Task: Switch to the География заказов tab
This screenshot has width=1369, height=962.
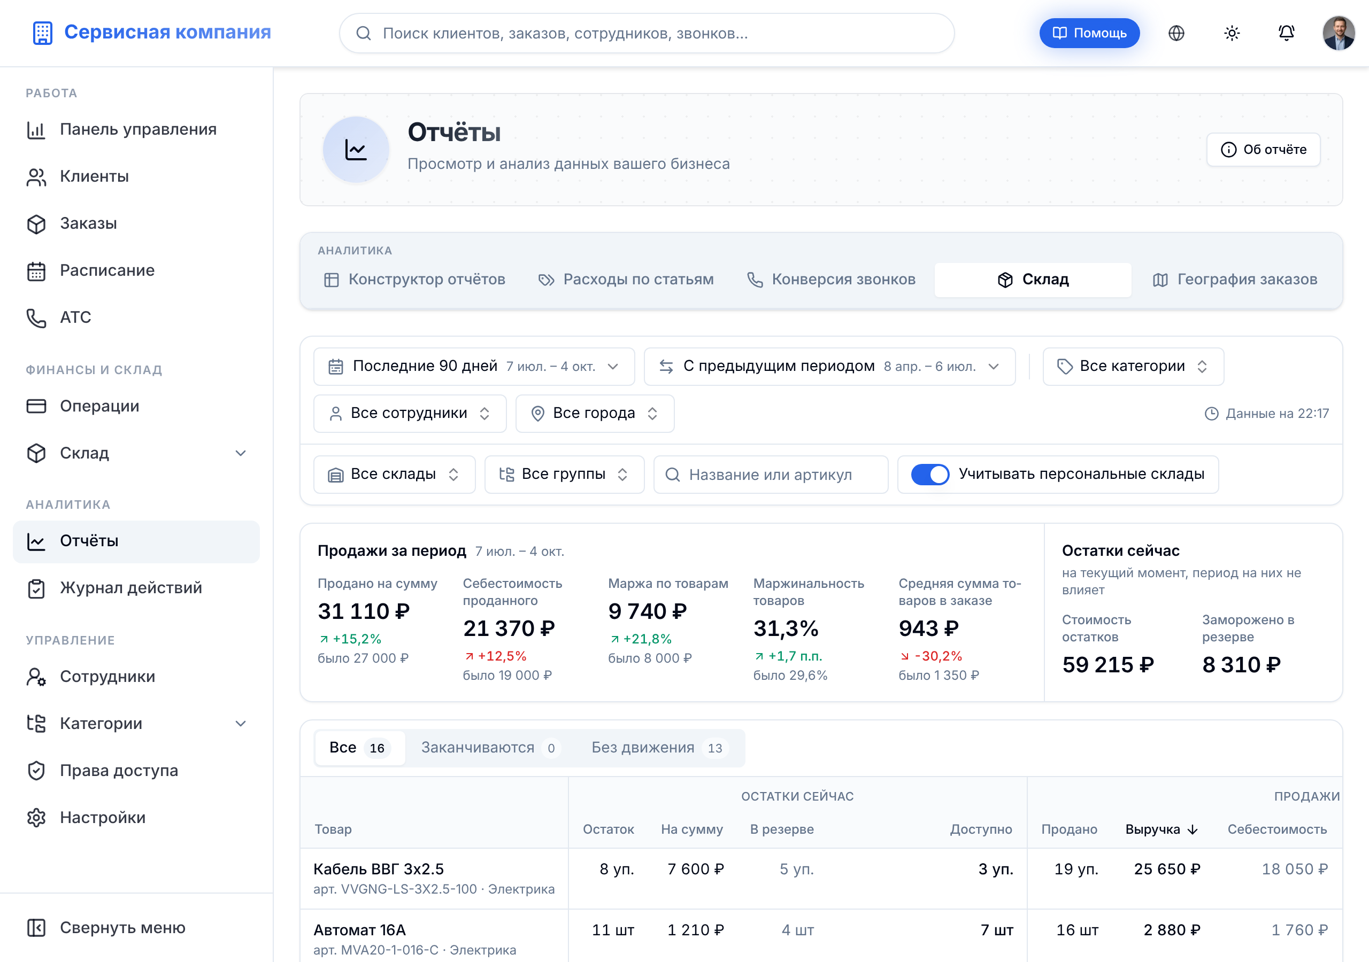Action: point(1235,280)
